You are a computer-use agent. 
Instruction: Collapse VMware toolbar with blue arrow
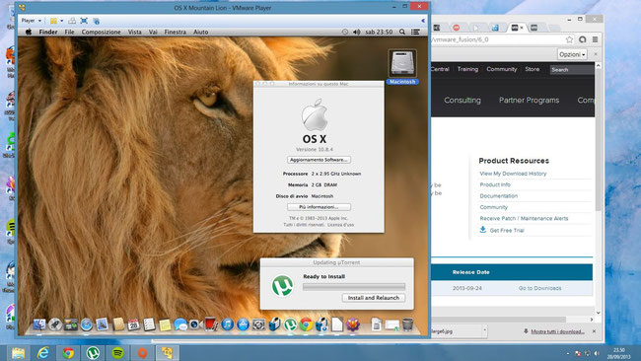tap(423, 21)
